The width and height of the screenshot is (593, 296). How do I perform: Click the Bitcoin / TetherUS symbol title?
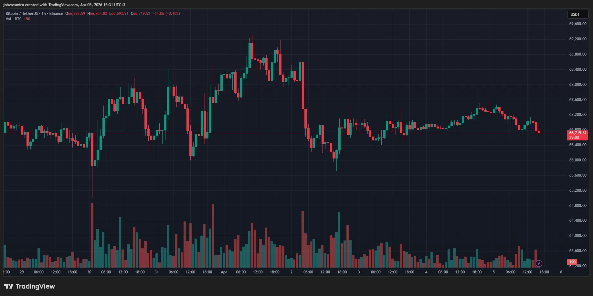(x=21, y=14)
